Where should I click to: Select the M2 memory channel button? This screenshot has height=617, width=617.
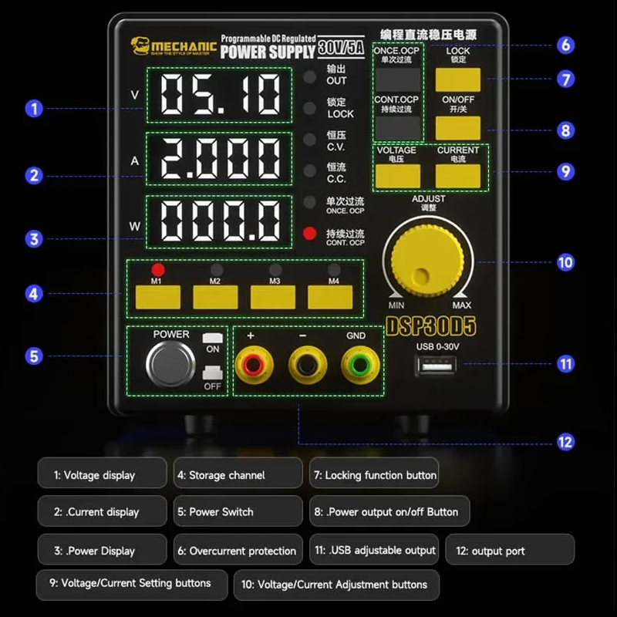point(215,297)
